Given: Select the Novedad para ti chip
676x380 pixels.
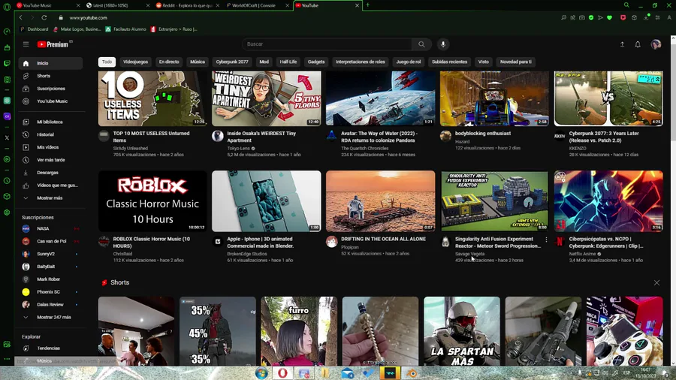Looking at the screenshot, I should (515, 62).
